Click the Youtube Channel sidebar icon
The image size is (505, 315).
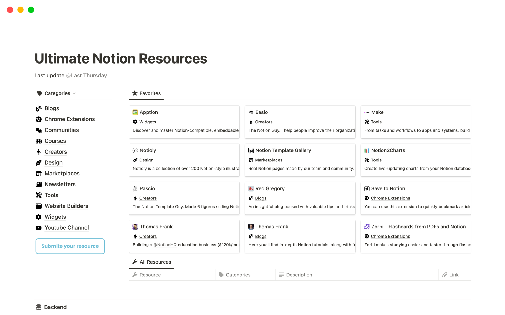[39, 228]
